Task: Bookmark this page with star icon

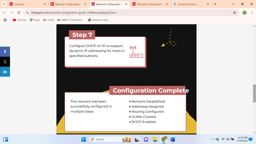Action: click(x=235, y=13)
